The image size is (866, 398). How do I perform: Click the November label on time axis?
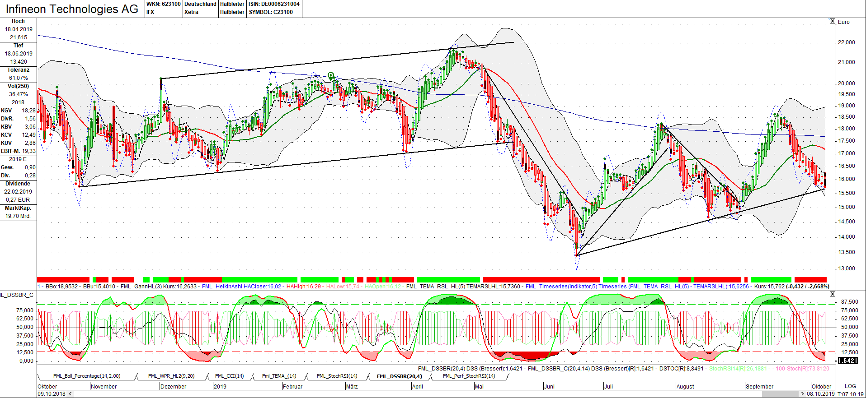[x=104, y=386]
